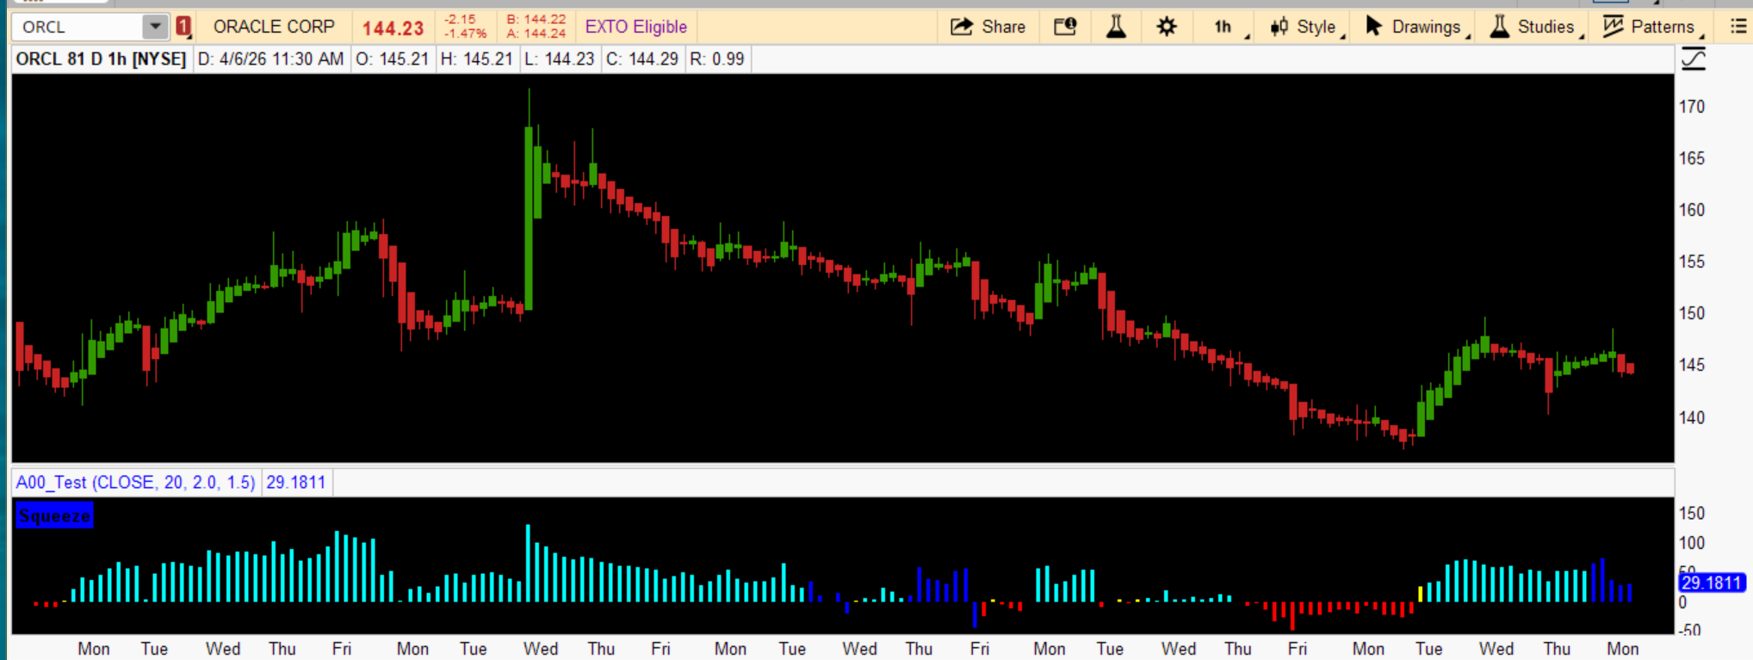Click the red symbol link number 1 icon
The width and height of the screenshot is (1753, 660).
(183, 27)
